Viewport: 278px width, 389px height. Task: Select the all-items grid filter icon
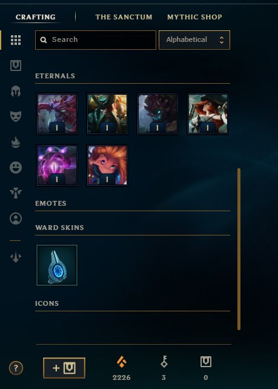click(x=16, y=40)
